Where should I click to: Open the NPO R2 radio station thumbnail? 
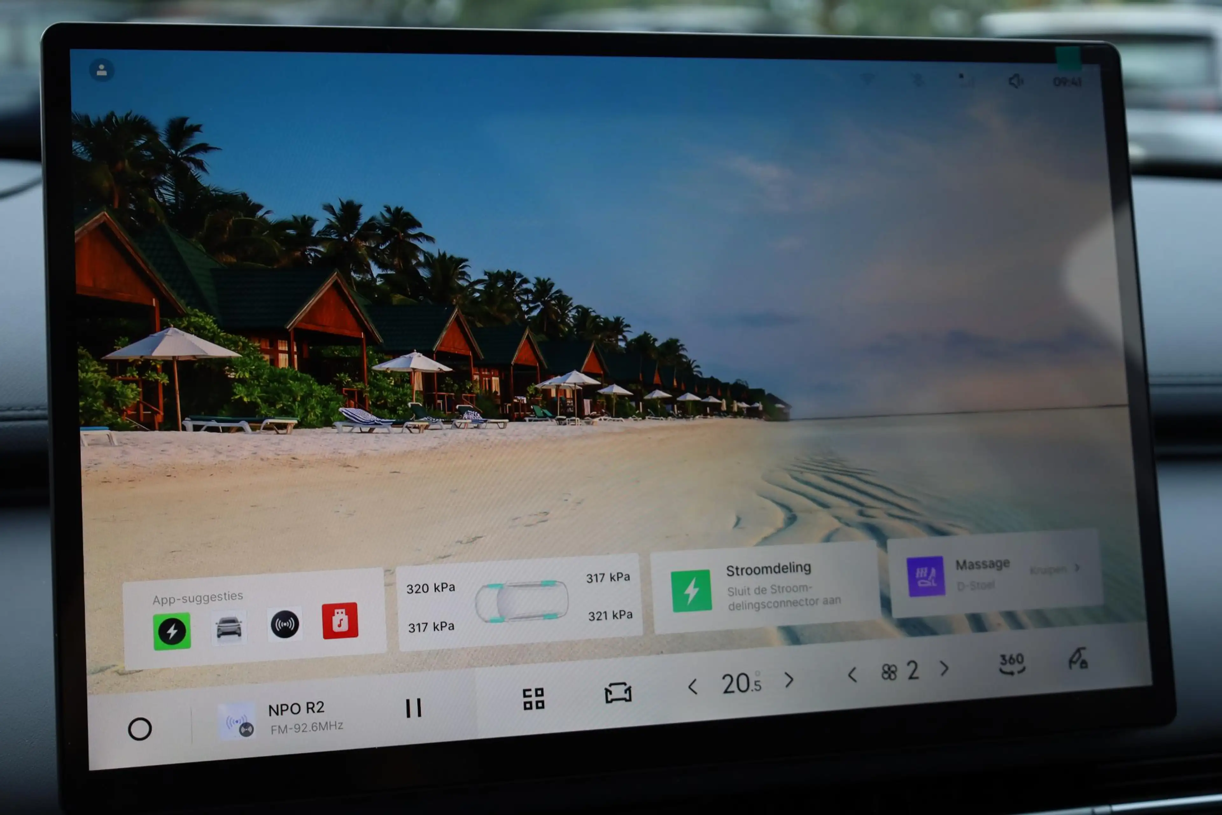point(236,721)
